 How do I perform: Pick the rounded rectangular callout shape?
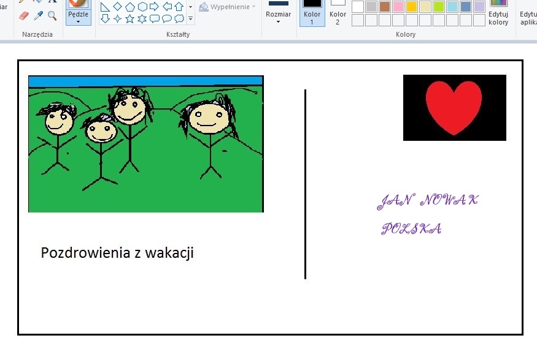click(155, 18)
